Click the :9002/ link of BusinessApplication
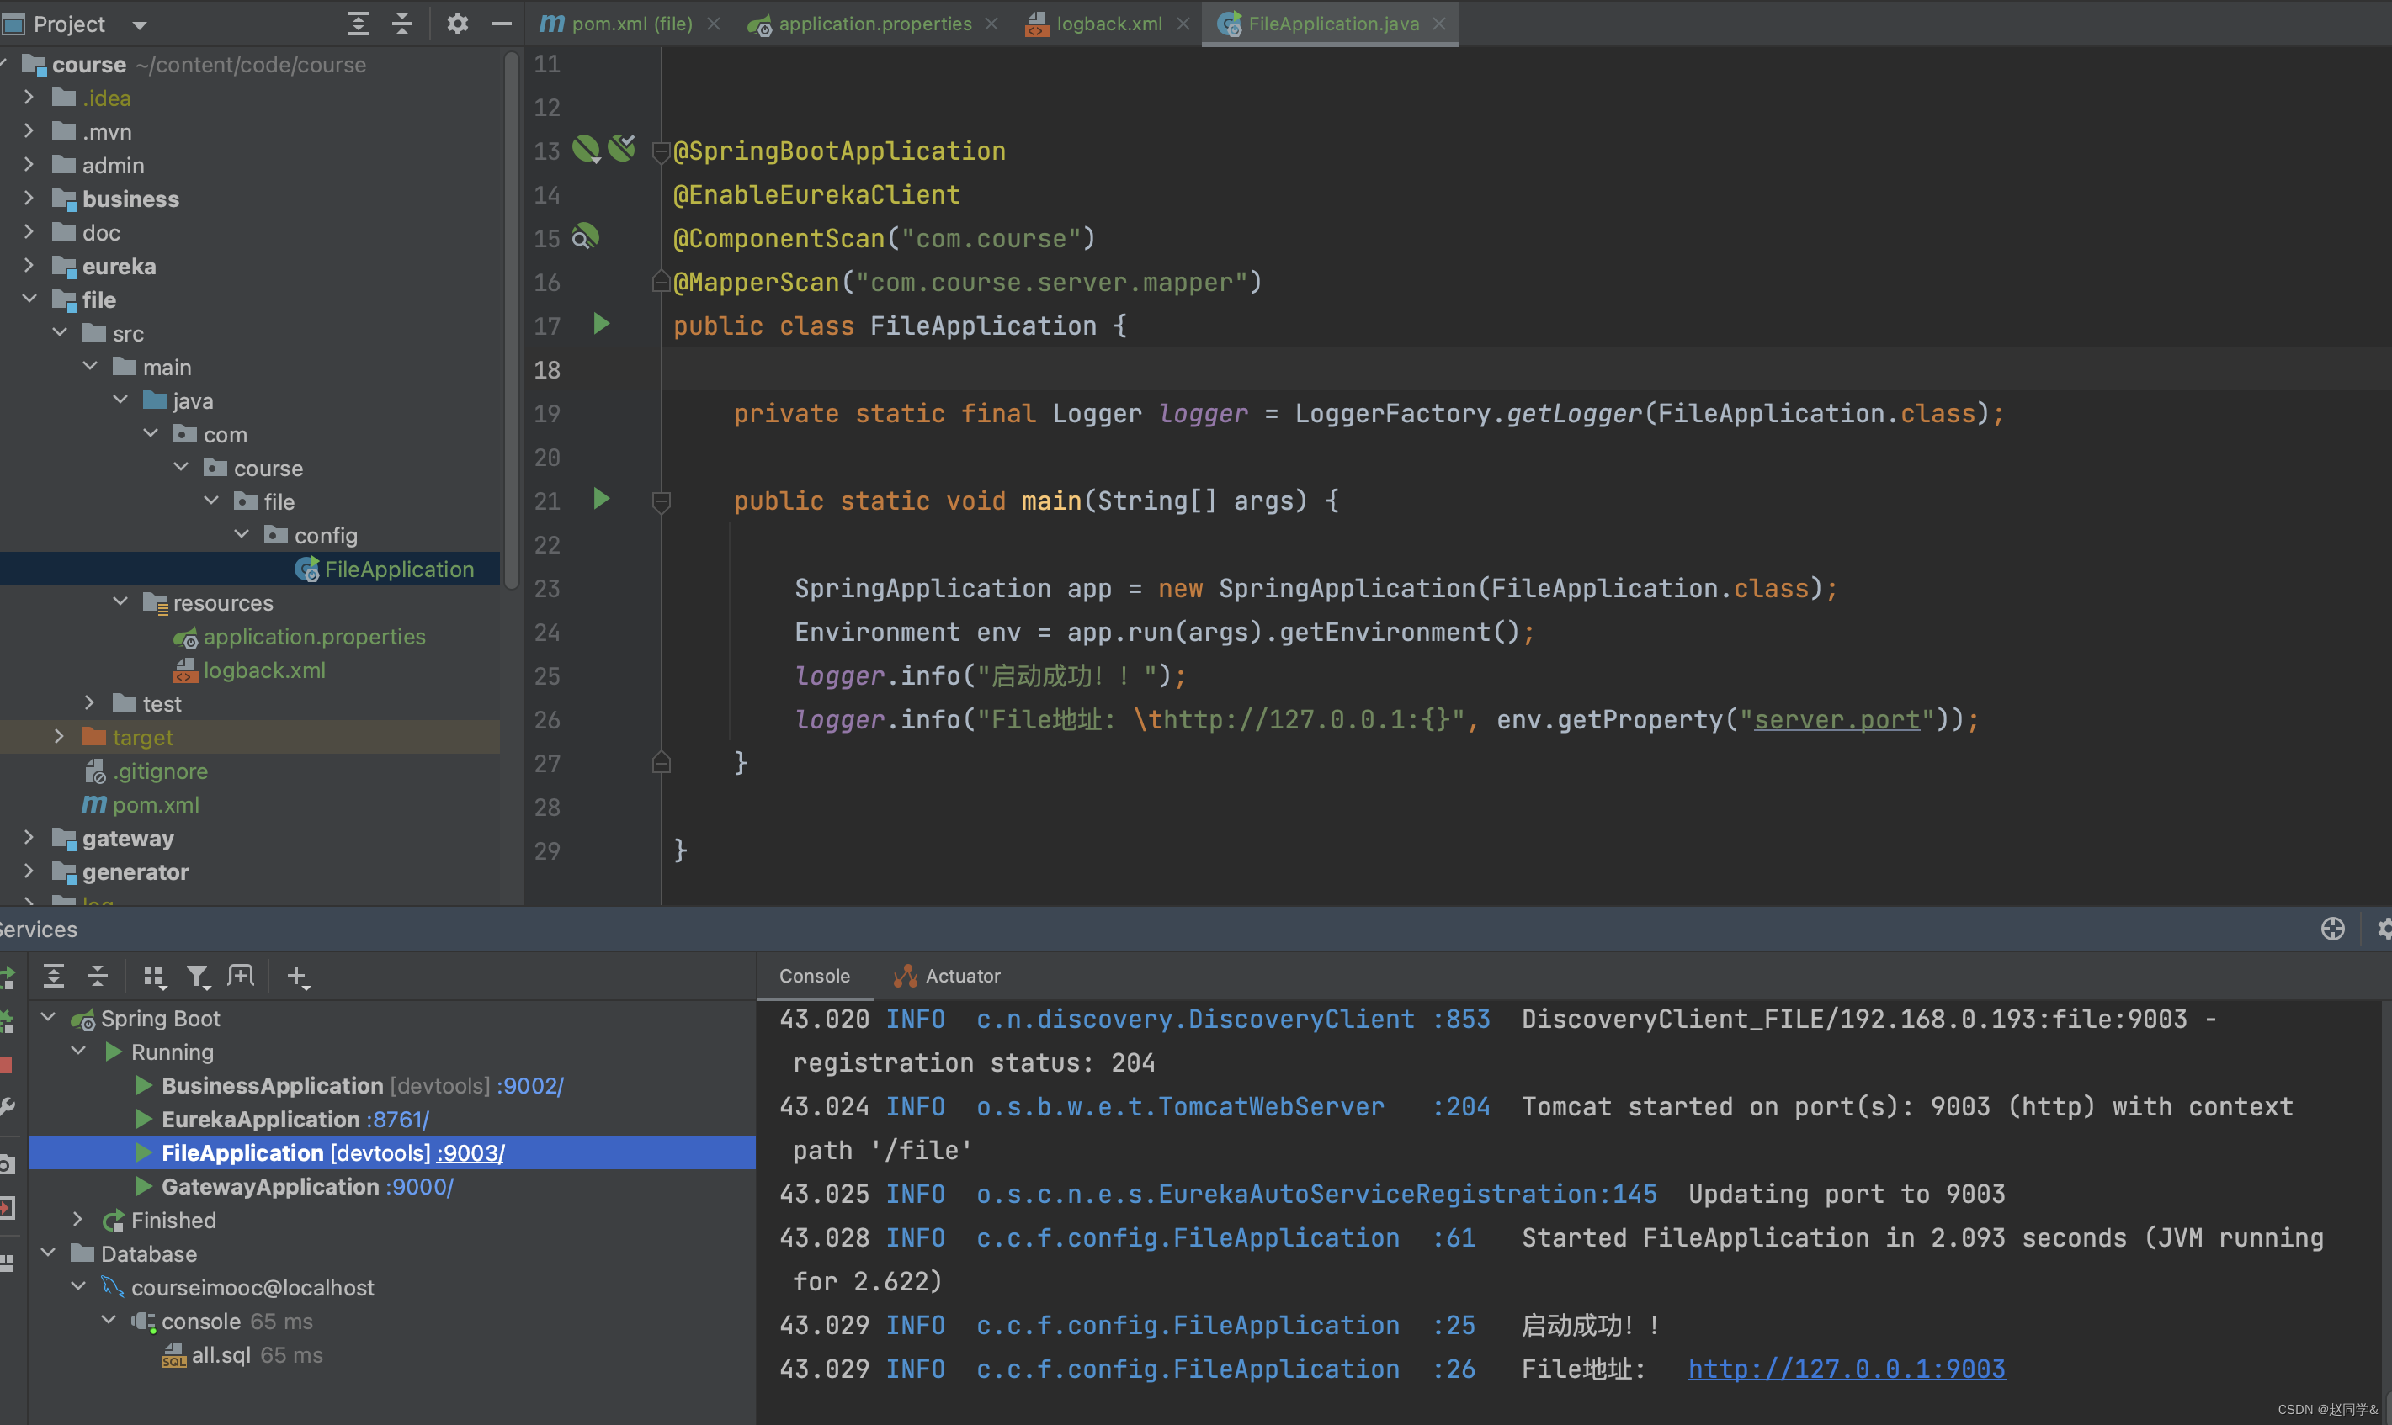Image resolution: width=2392 pixels, height=1425 pixels. point(532,1085)
